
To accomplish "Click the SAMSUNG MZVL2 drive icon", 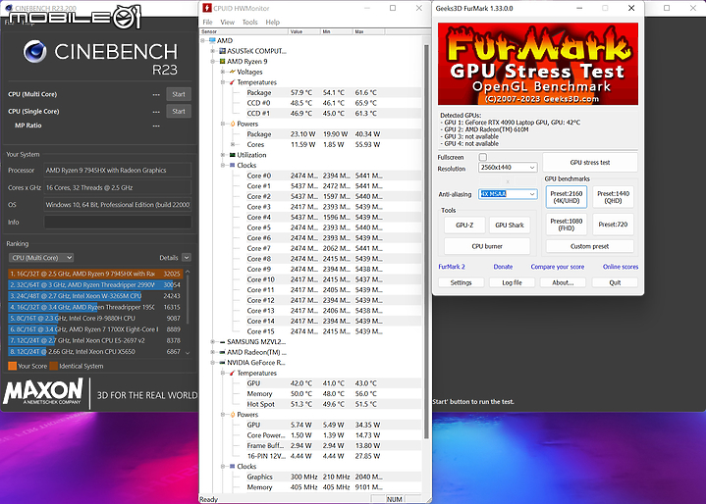I will (x=223, y=341).
